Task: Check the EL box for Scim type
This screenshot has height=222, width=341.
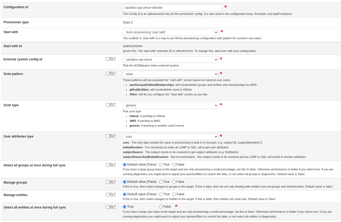Action: pyautogui.click(x=107, y=105)
